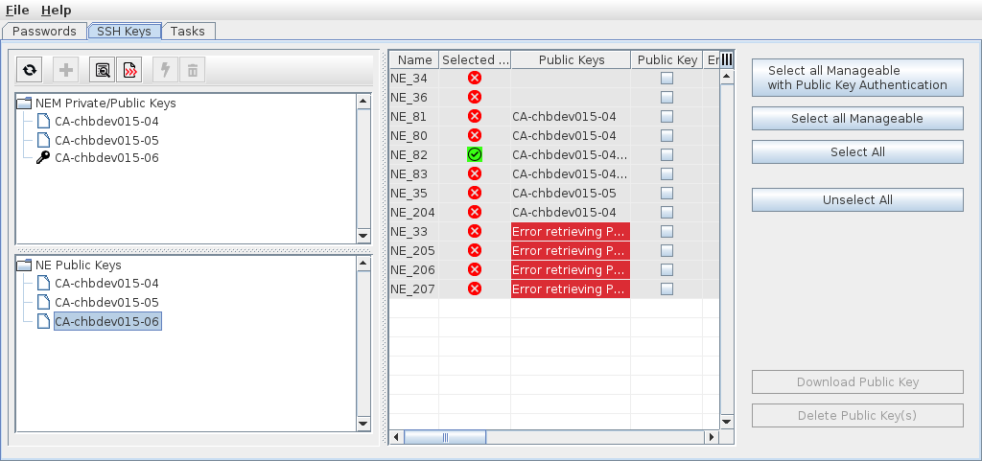Click red X status icon for NE_34
This screenshot has height=461, width=982.
[474, 78]
